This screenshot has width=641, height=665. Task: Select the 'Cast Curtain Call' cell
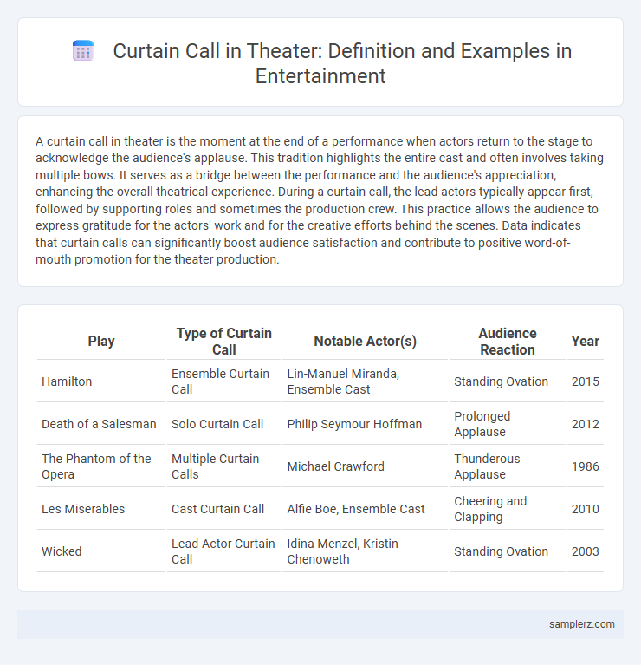[223, 509]
